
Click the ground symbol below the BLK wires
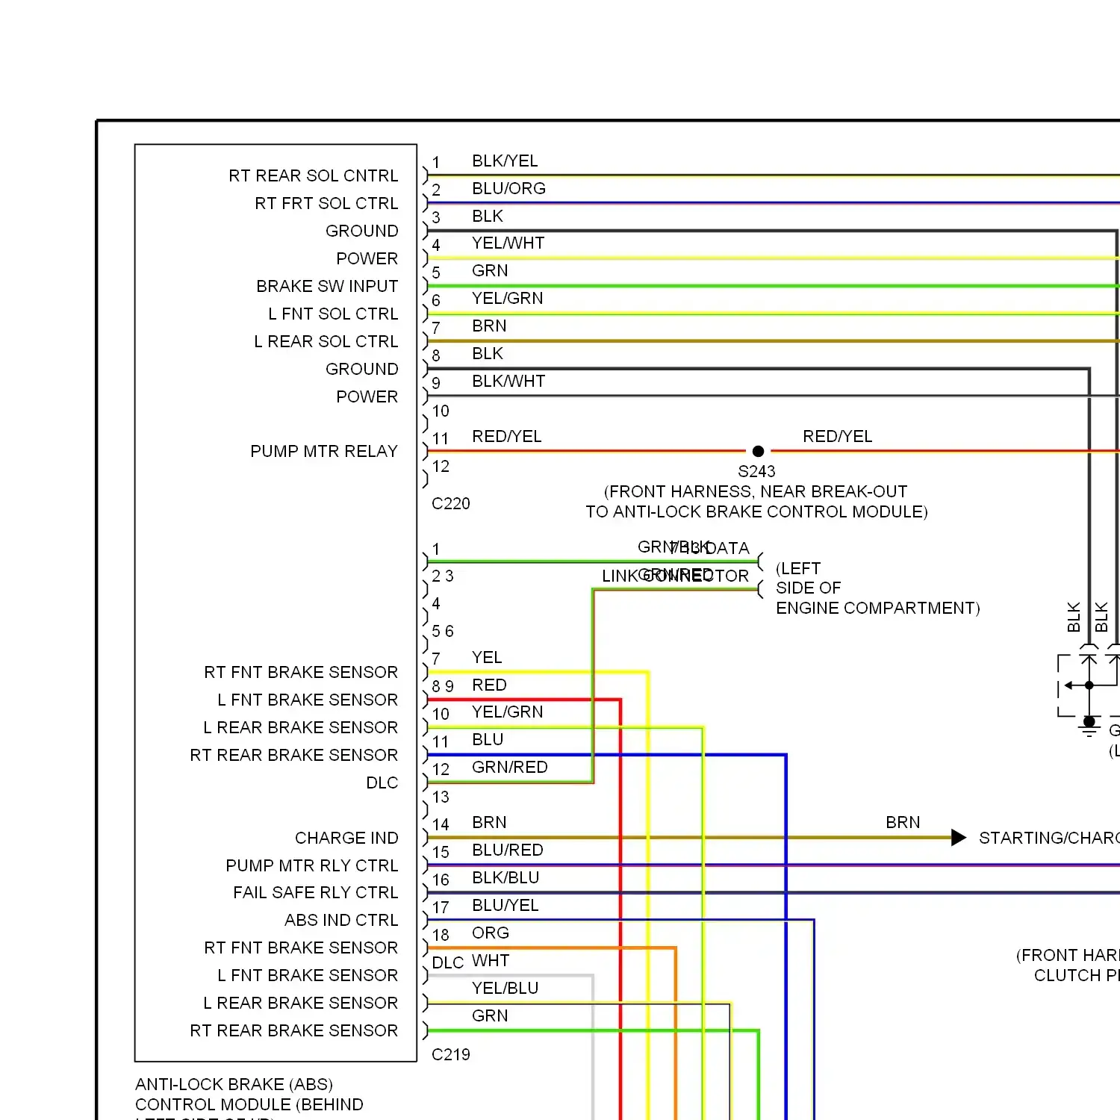[1089, 726]
